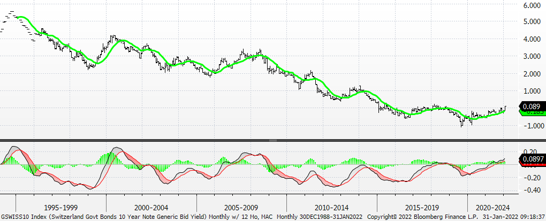Click the Monthly 30DEC1988-31JAN2022 date range text
This screenshot has height=221, width=546.
(x=320, y=217)
